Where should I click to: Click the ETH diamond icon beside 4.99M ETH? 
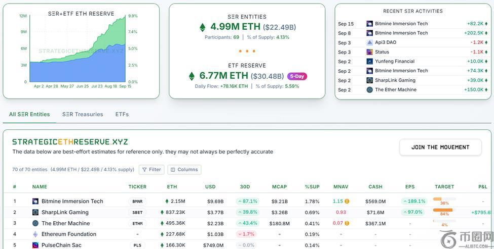203,27
